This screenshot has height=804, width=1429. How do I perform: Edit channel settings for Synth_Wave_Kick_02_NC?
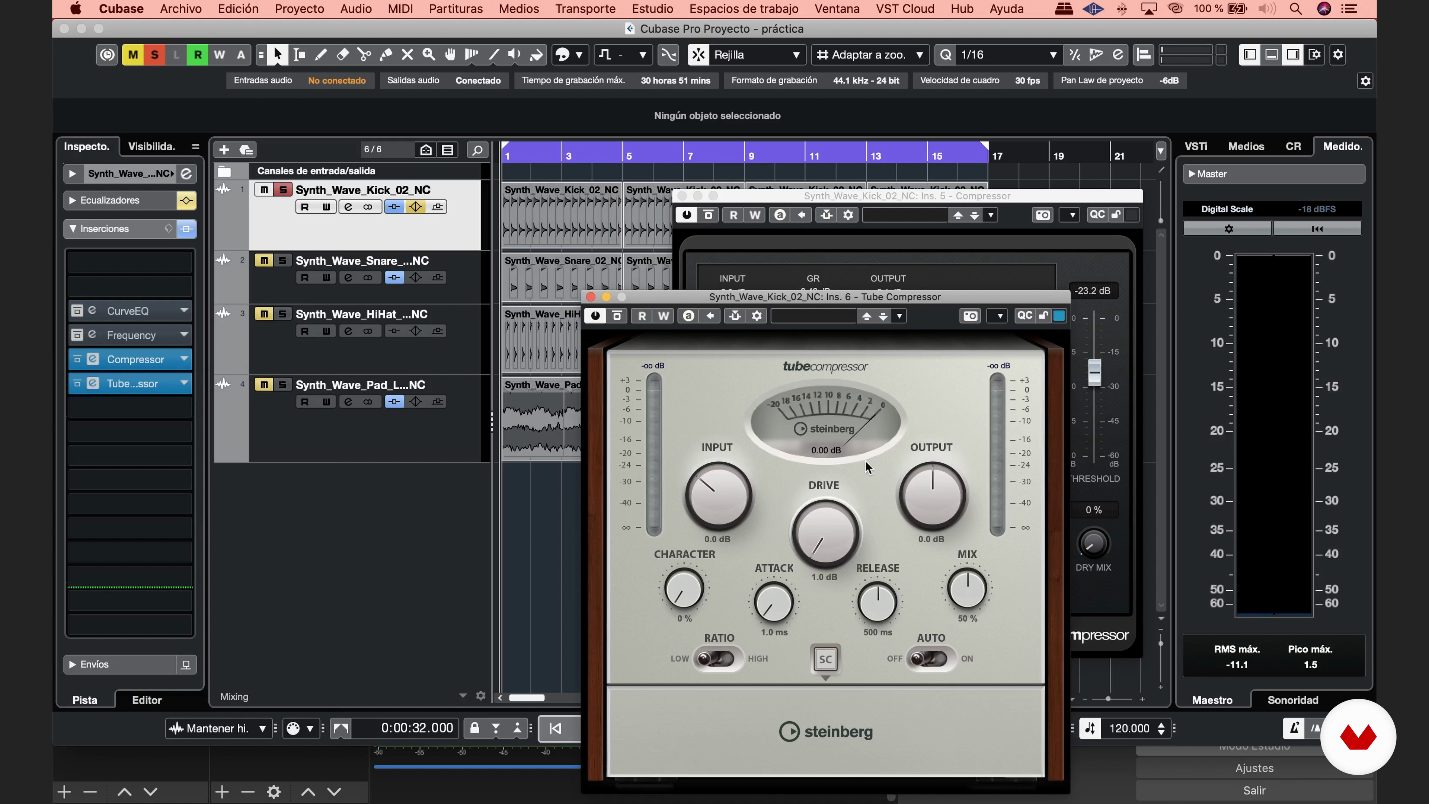point(348,207)
